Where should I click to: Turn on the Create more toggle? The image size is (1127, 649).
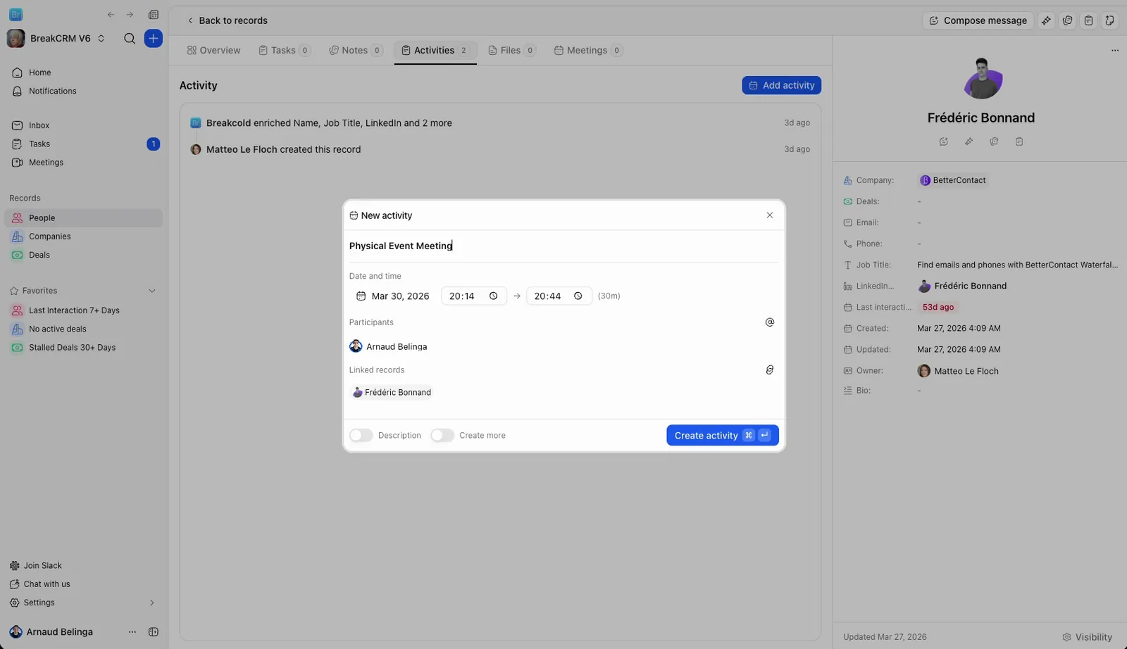[442, 436]
